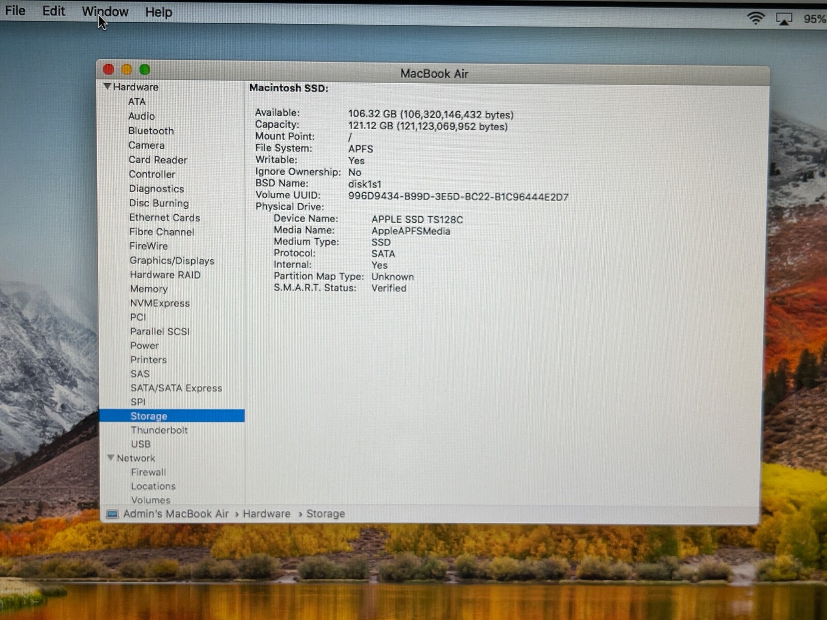Collapse the Network disclosure triangle
Screen dimensions: 827x620
110,458
